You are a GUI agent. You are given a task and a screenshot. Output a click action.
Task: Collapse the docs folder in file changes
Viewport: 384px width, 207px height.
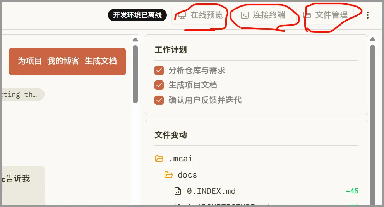pyautogui.click(x=181, y=175)
